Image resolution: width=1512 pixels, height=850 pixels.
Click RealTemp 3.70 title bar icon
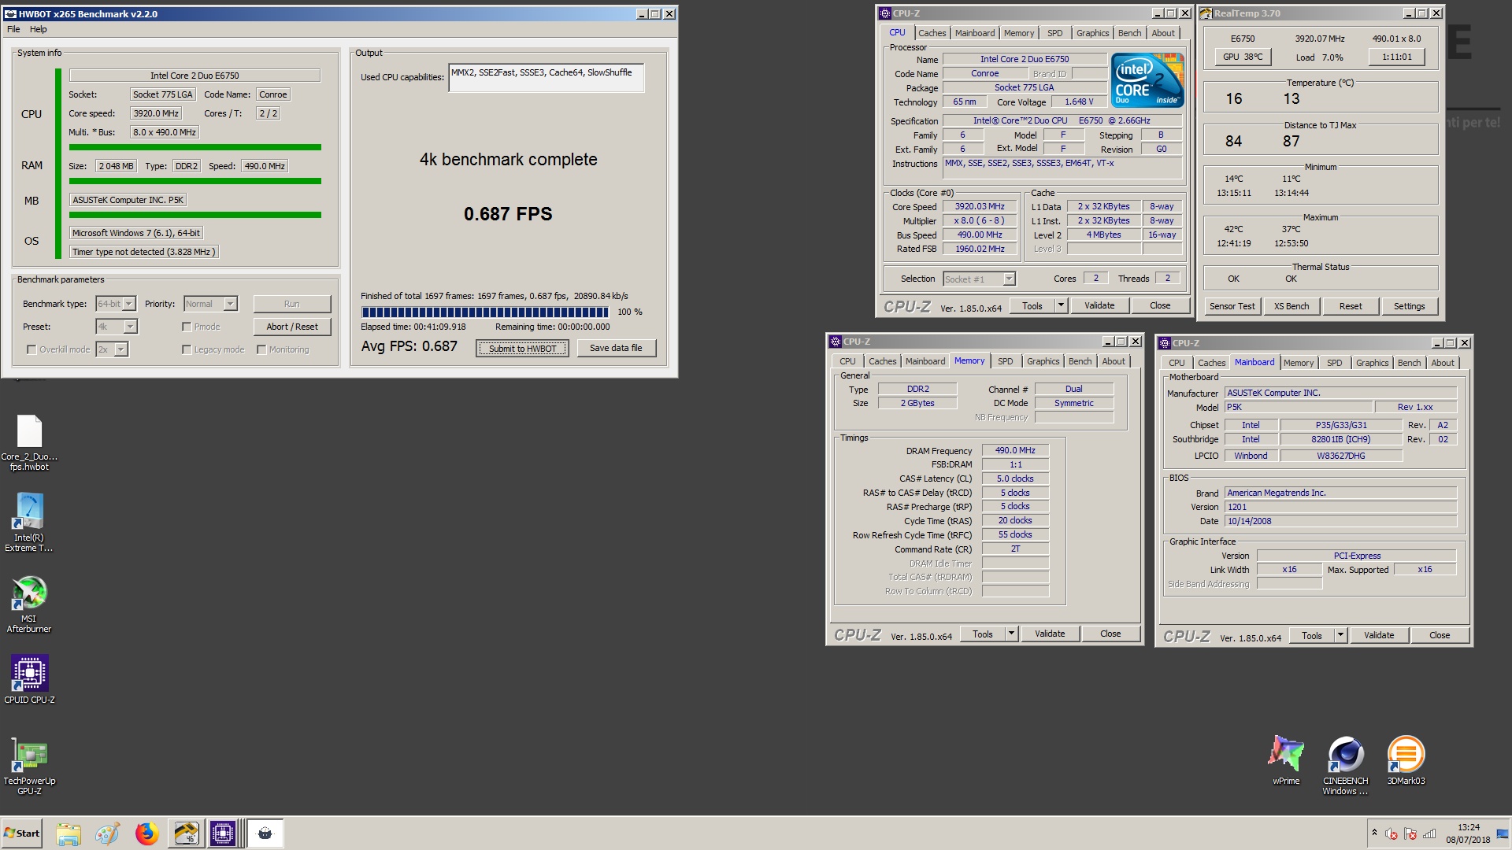(x=1206, y=13)
